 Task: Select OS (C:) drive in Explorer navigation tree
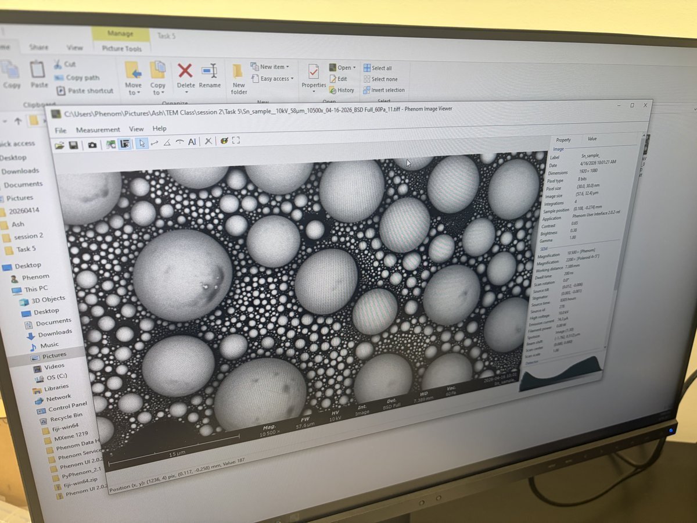pos(51,377)
